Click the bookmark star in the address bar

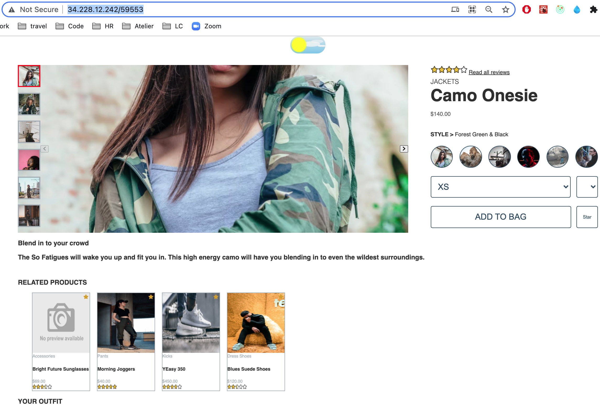click(x=505, y=10)
